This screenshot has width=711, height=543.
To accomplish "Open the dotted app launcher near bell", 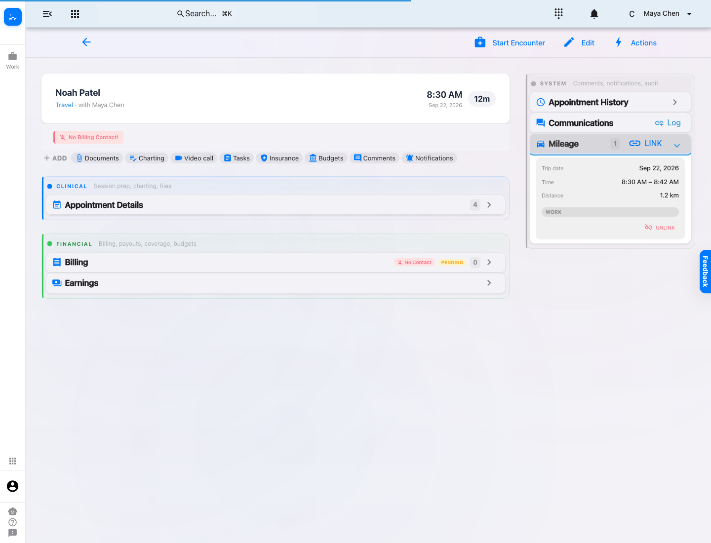I will coord(558,14).
